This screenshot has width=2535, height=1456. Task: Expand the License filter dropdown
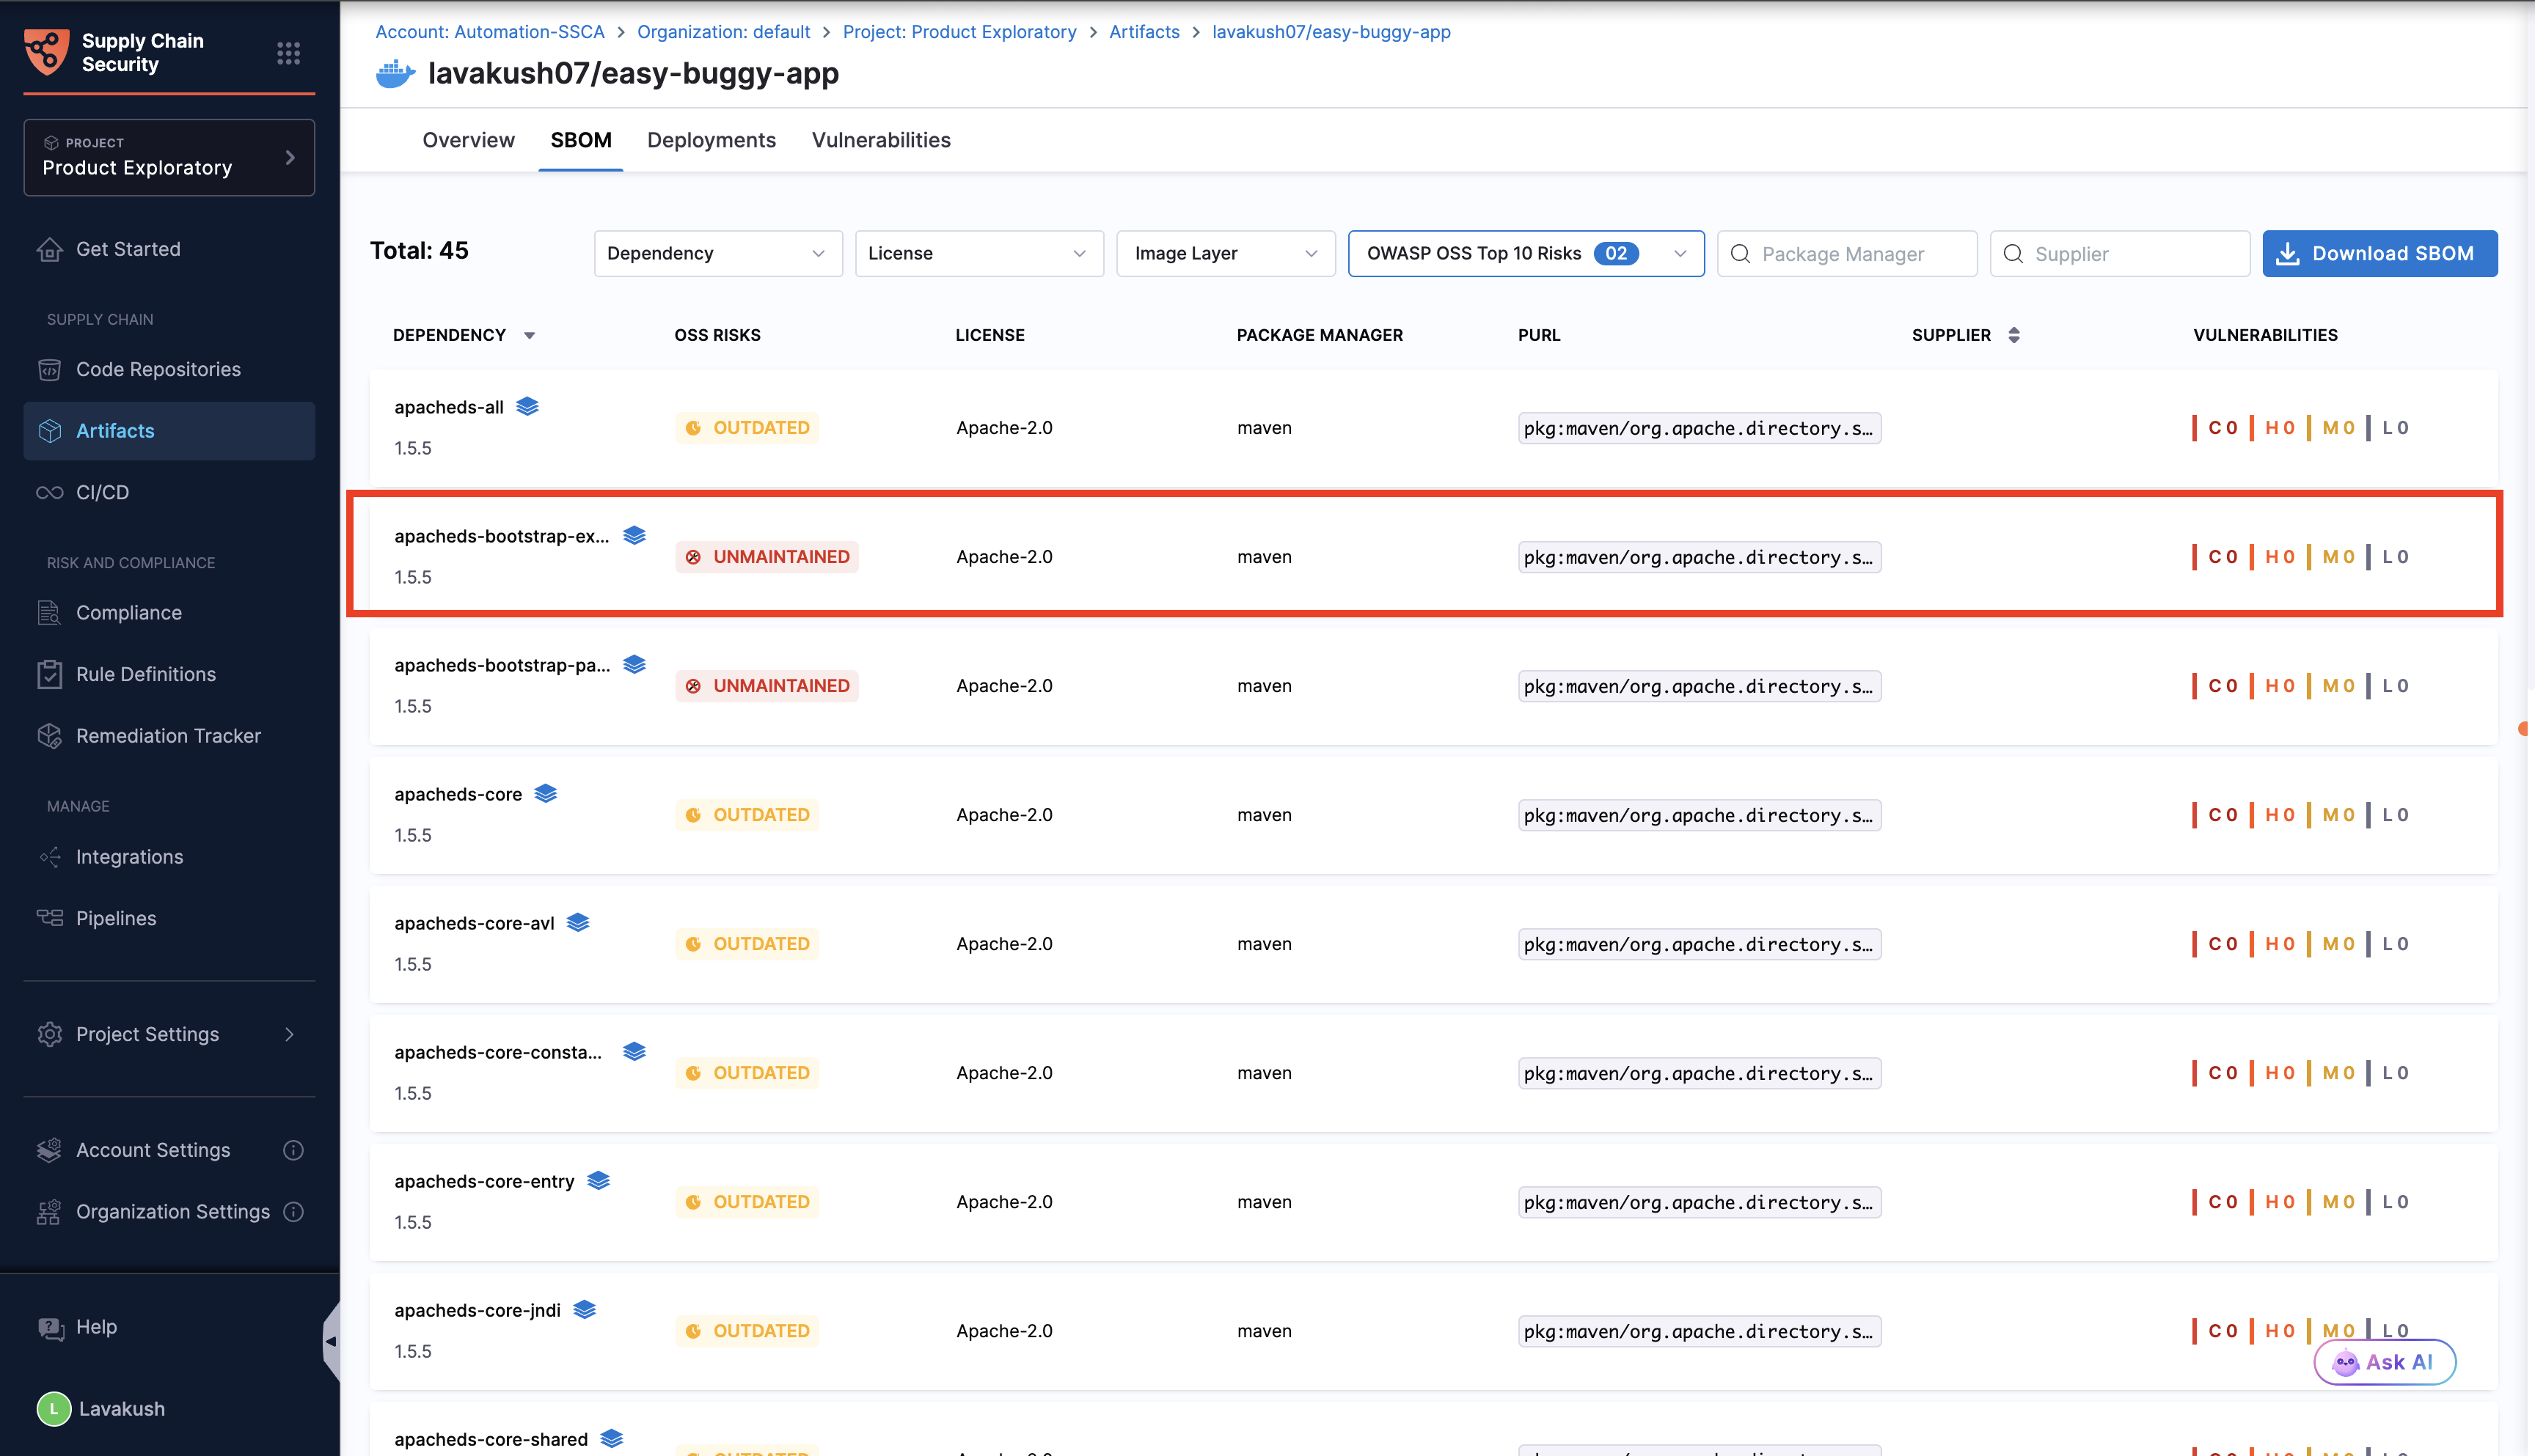tap(977, 254)
